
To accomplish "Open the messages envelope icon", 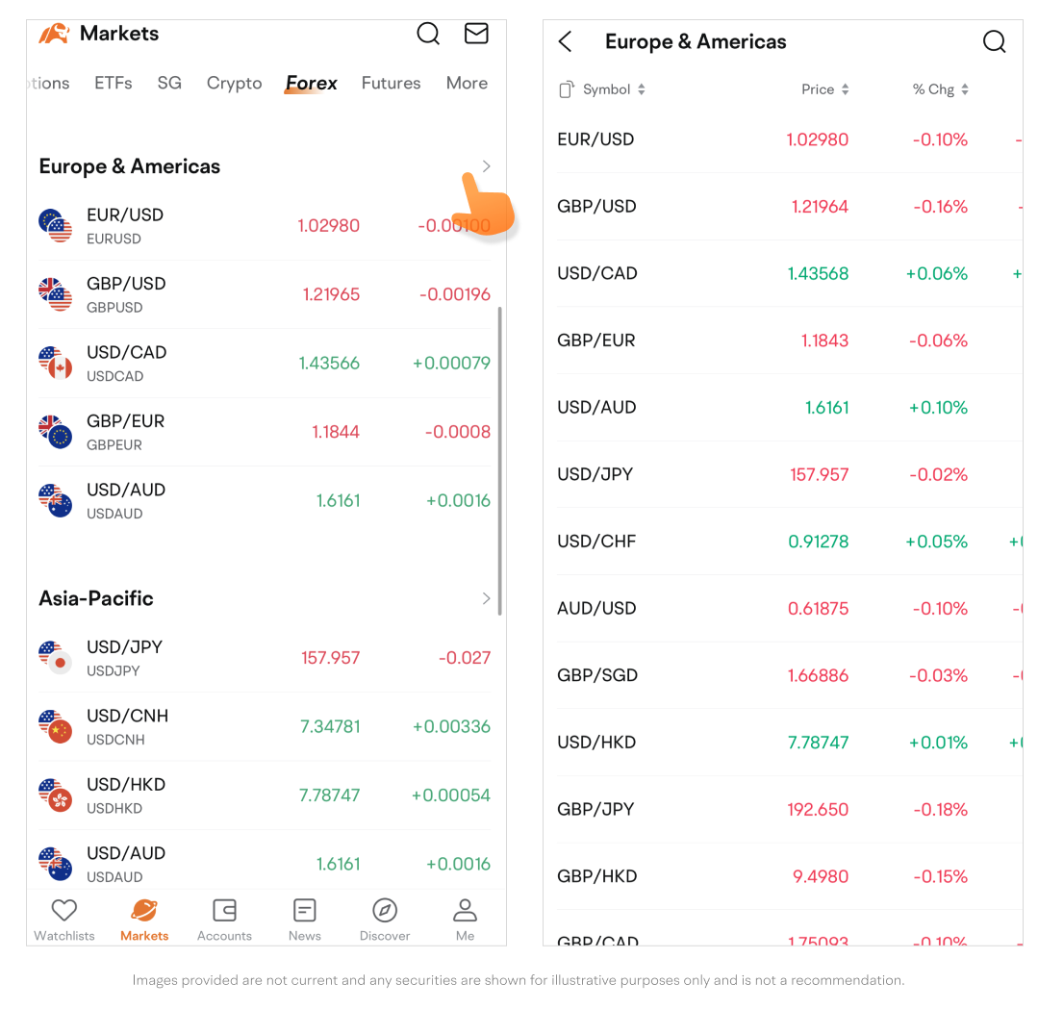I will [476, 35].
